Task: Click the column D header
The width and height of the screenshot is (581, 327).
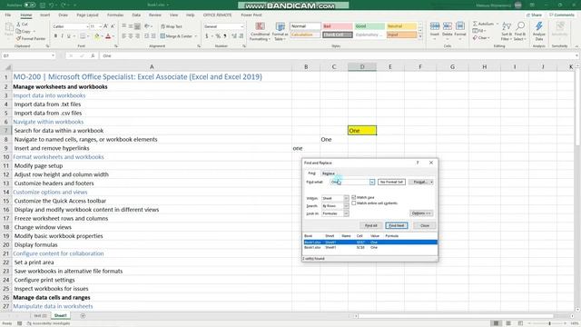Action: coord(362,66)
